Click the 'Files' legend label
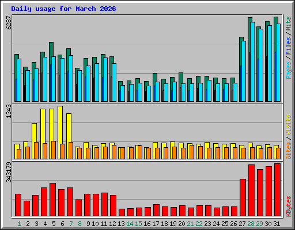Screen dimensions: 295x230 pyautogui.click(x=289, y=46)
